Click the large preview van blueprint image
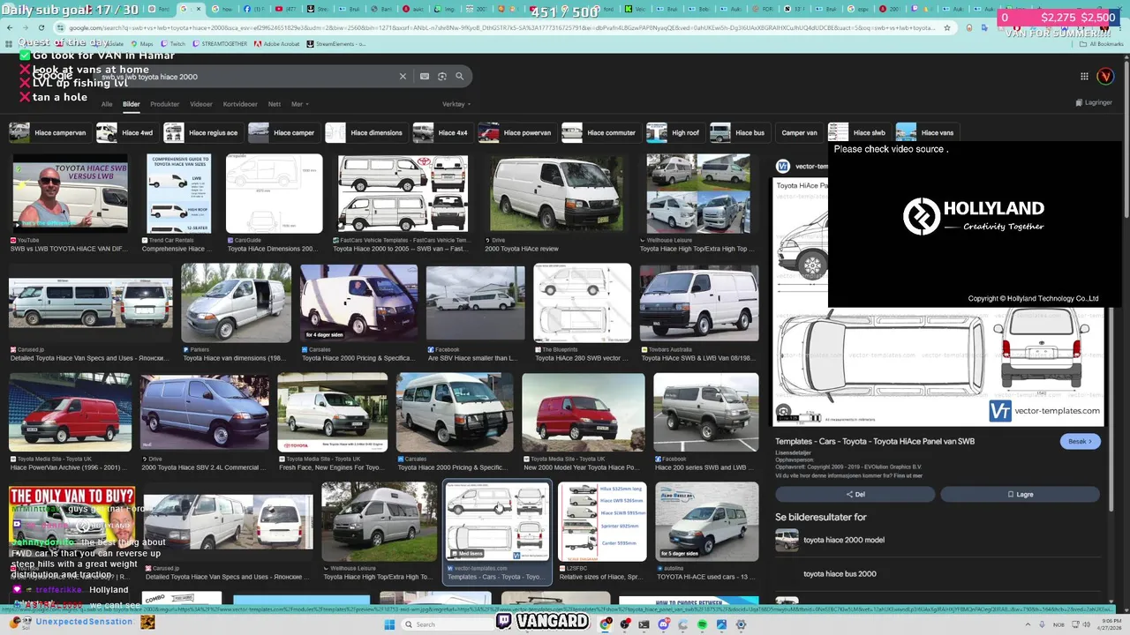This screenshot has height=635, width=1130. pyautogui.click(x=938, y=366)
